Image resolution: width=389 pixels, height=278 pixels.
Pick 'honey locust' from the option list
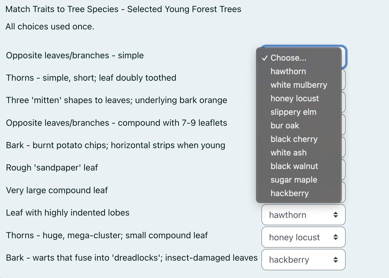pyautogui.click(x=295, y=98)
